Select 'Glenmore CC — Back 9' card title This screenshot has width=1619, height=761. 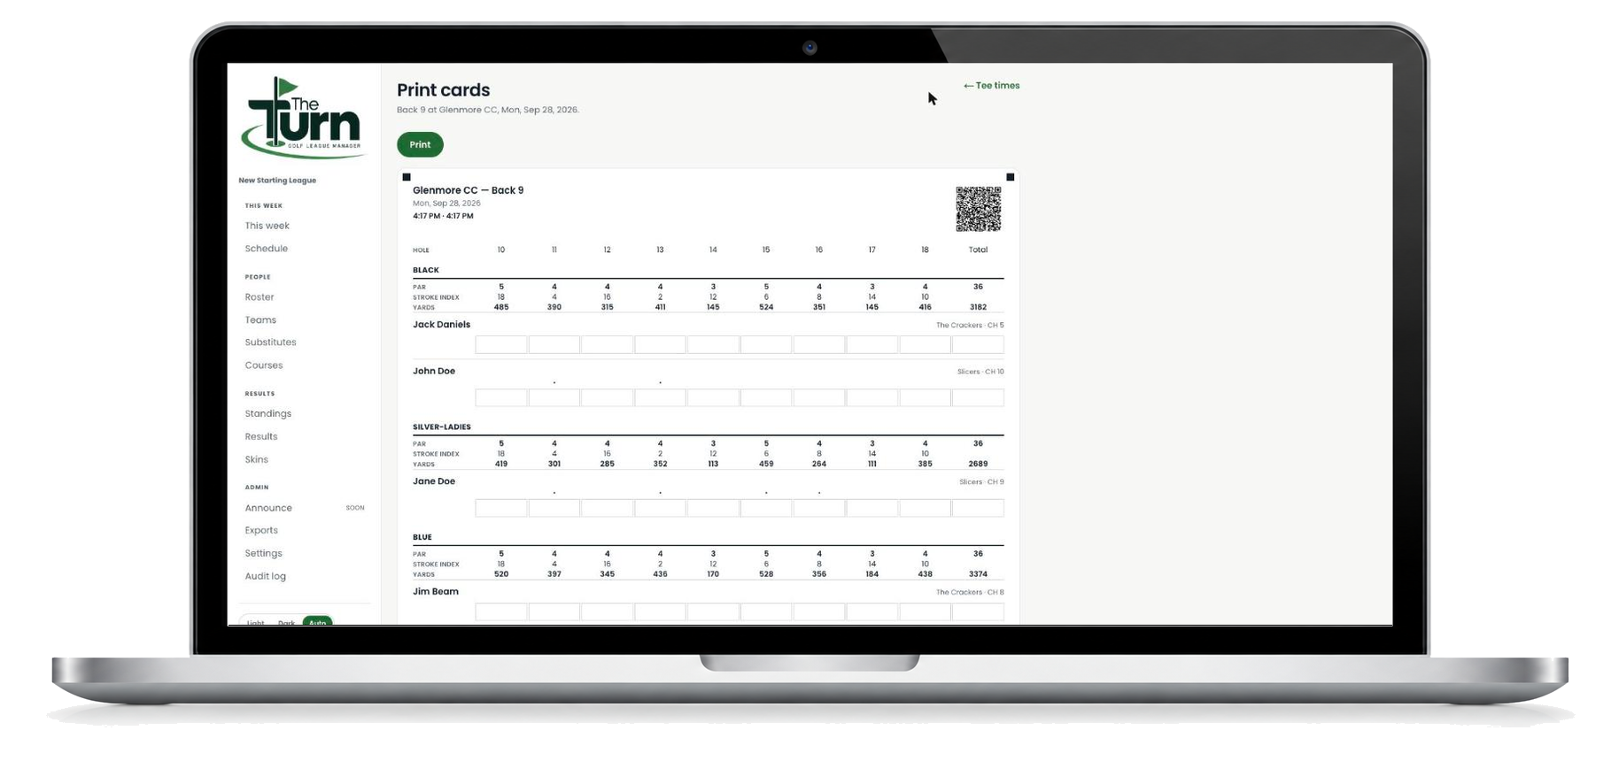point(468,190)
